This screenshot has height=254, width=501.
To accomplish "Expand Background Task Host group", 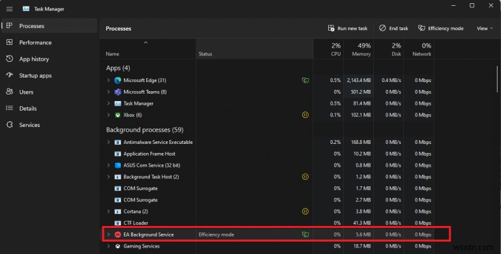I will point(108,176).
